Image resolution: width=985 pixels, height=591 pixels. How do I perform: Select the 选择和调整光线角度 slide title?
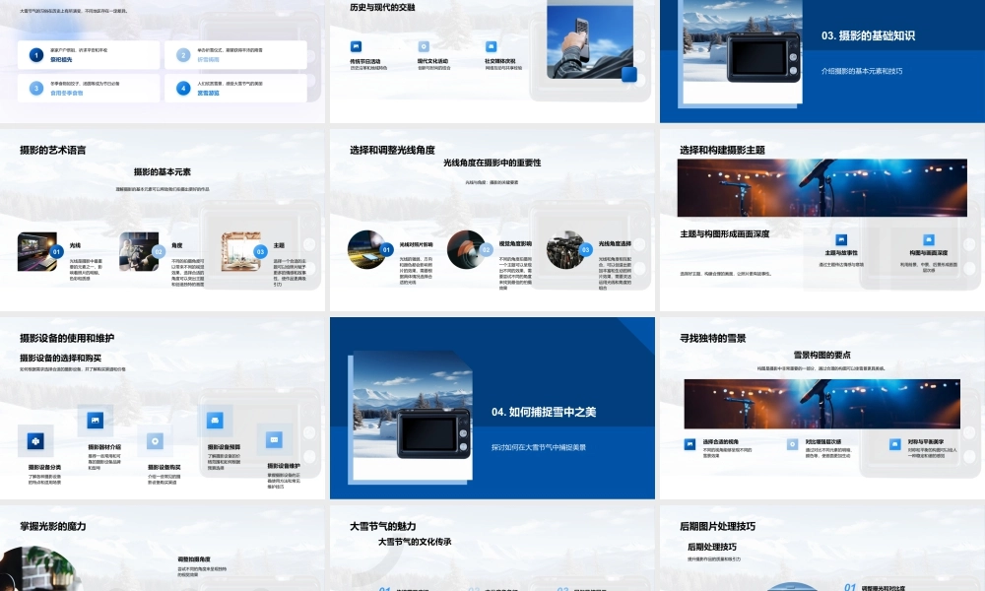tap(393, 150)
